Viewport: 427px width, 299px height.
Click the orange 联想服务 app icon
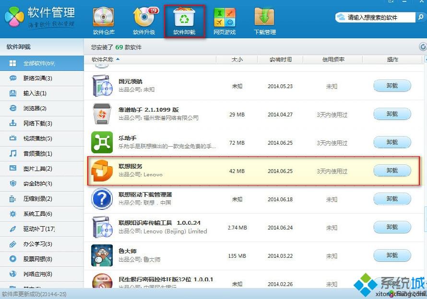[102, 171]
